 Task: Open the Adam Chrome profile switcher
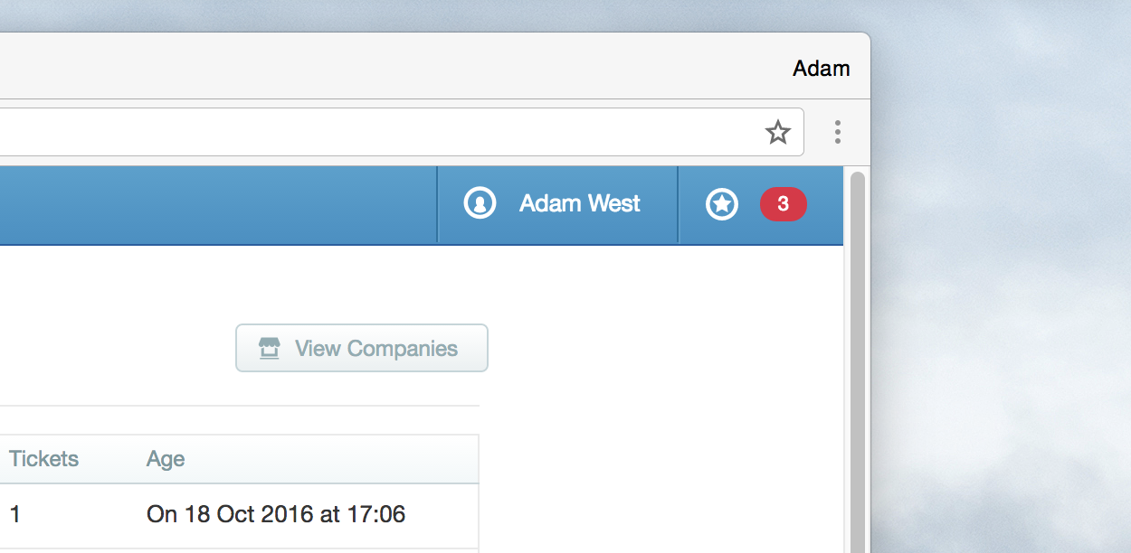coord(821,68)
